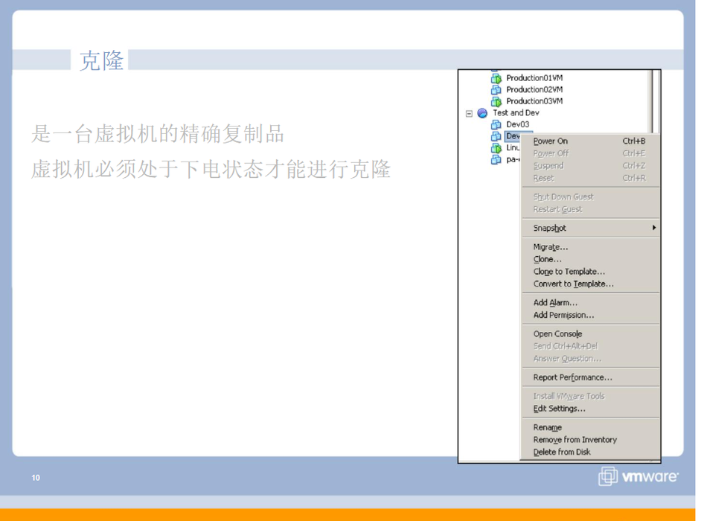Click the Linux VM powered-on icon
This screenshot has width=707, height=521.
pos(496,148)
